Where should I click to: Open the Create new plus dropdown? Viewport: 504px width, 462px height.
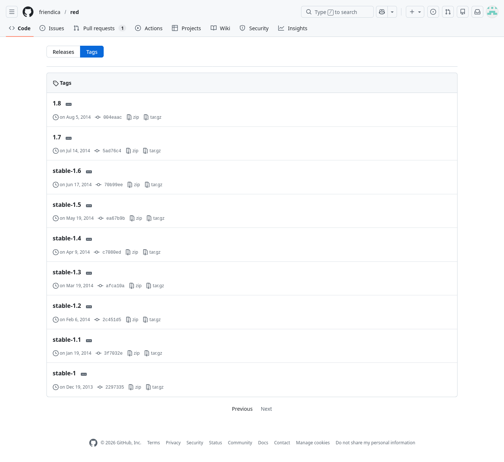[415, 12]
